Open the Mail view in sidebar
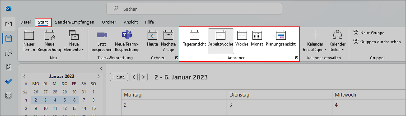The image size is (406, 116). (x=9, y=24)
